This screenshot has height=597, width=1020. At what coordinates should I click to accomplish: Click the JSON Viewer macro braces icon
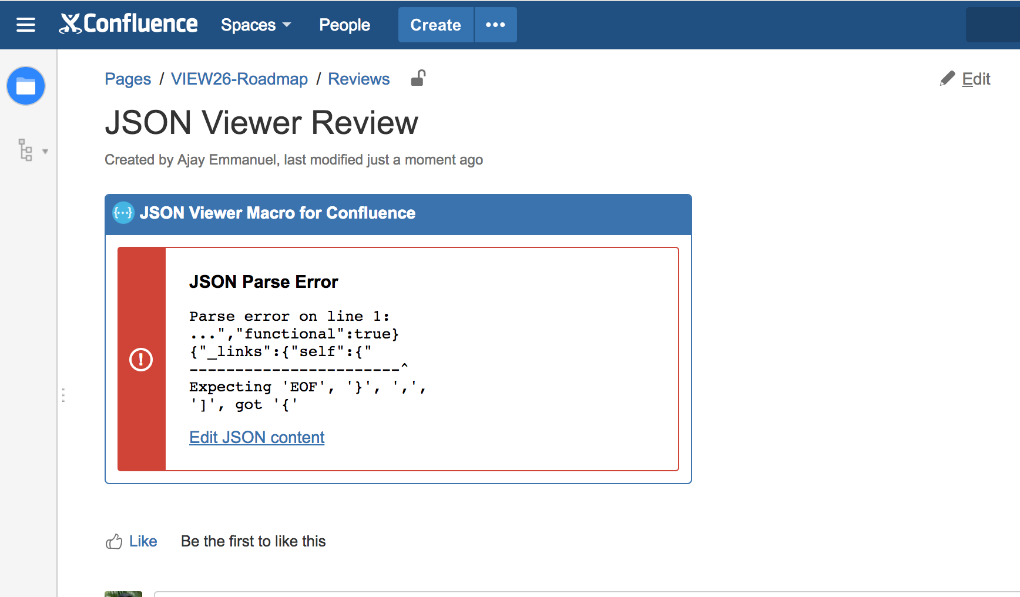pyautogui.click(x=123, y=213)
